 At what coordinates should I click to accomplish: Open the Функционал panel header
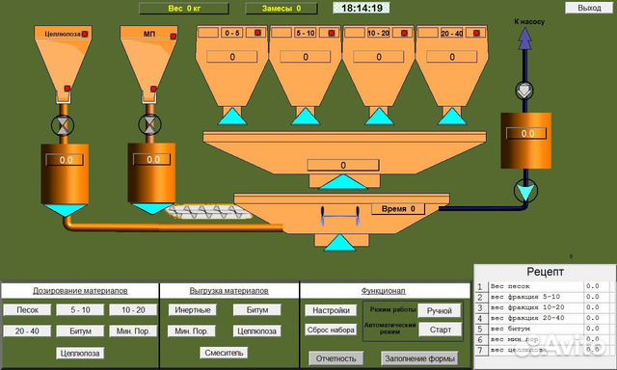384,291
